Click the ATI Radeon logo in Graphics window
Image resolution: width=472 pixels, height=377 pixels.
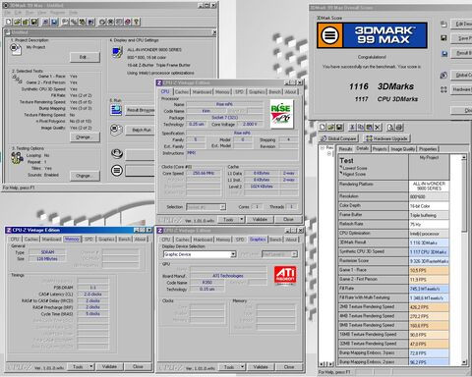(x=285, y=275)
